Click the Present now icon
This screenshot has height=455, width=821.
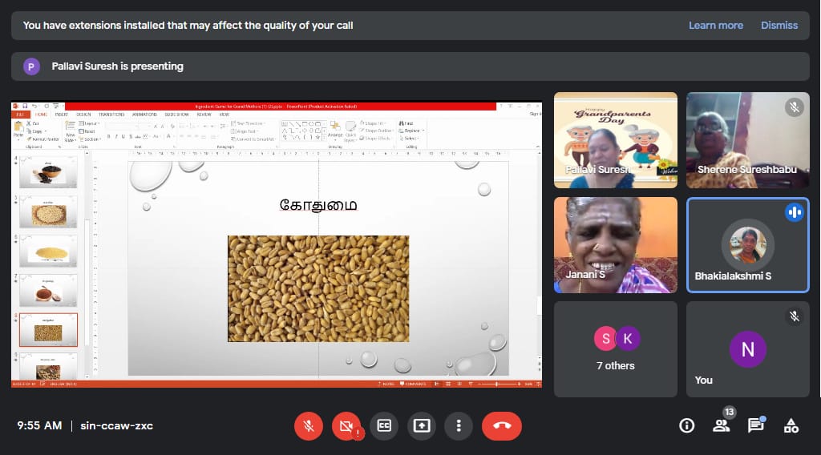pos(422,425)
